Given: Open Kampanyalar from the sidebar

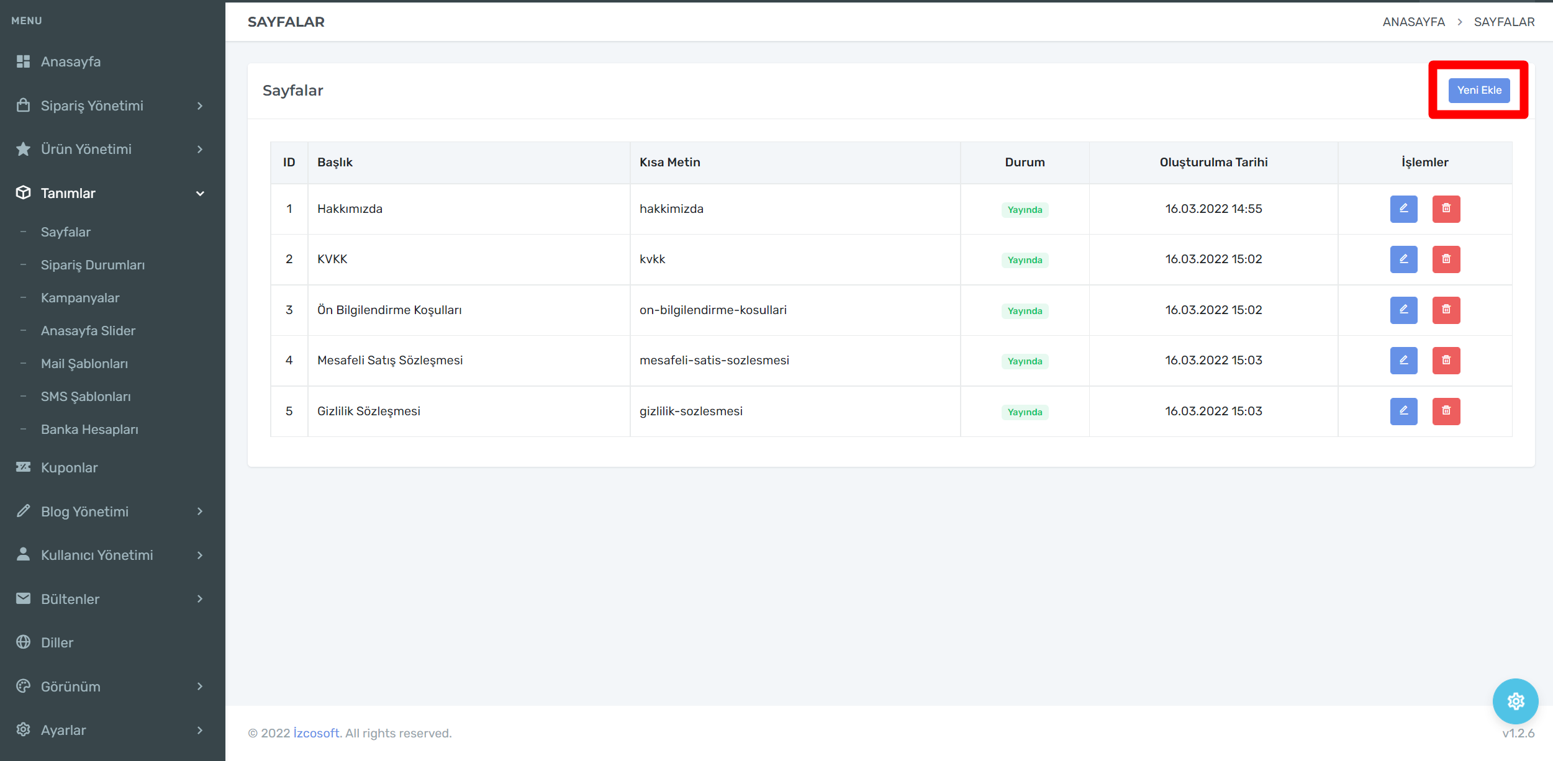Looking at the screenshot, I should pyautogui.click(x=80, y=298).
